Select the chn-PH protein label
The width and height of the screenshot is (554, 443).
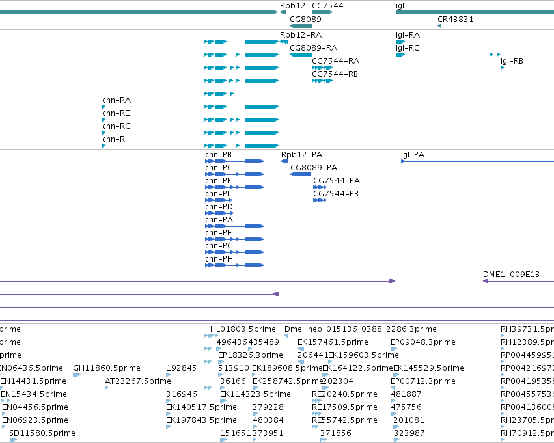tap(219, 259)
